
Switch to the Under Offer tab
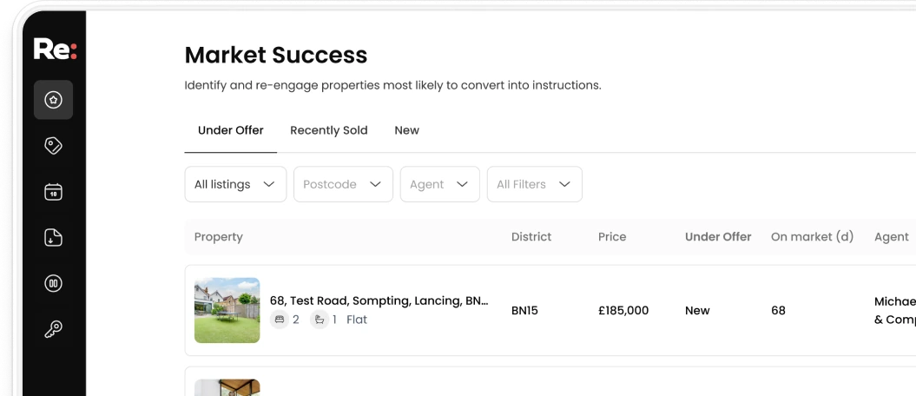tap(231, 130)
